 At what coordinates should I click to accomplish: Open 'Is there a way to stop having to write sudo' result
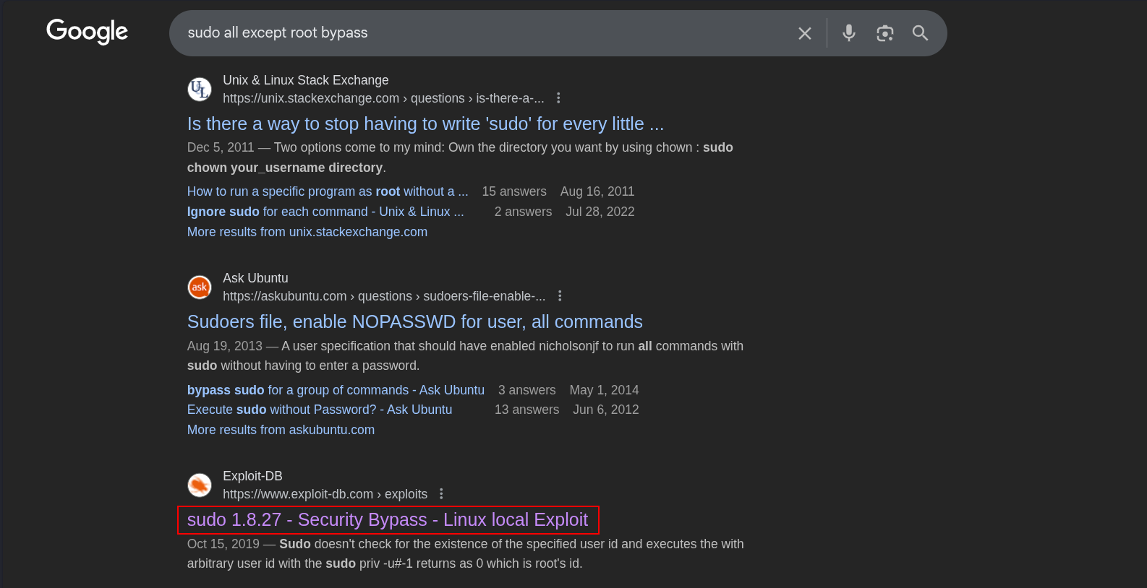(x=425, y=124)
